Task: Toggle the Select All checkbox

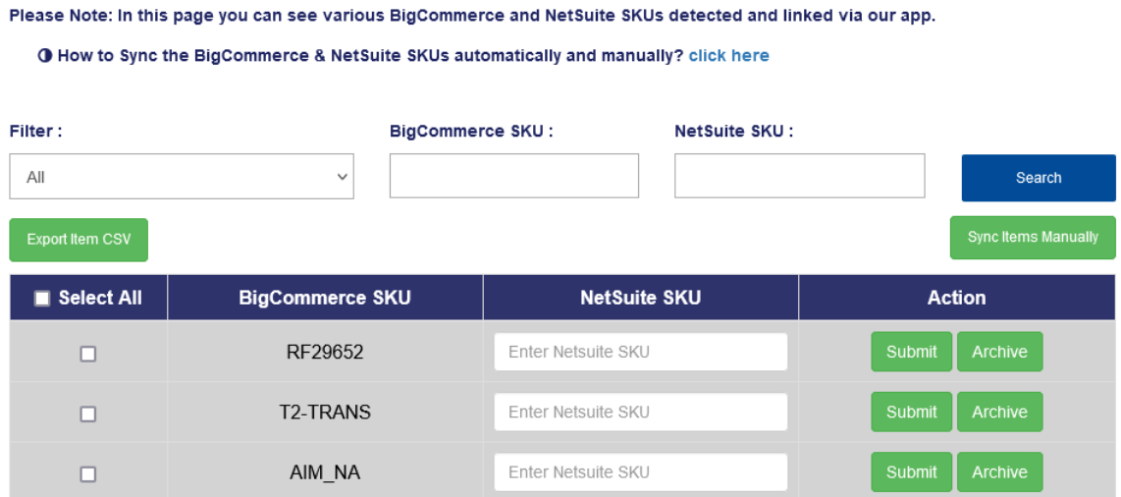Action: (x=42, y=299)
